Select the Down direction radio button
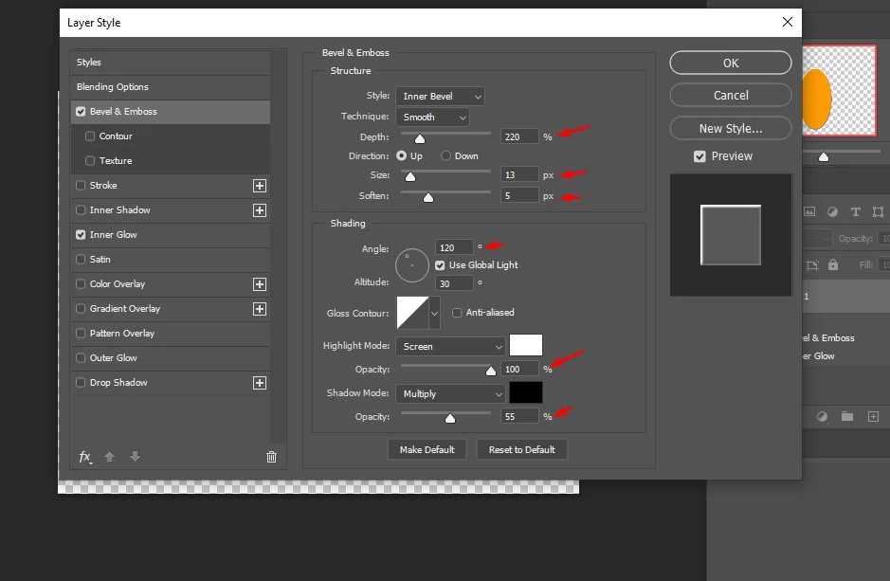Image resolution: width=890 pixels, height=581 pixels. click(x=446, y=155)
